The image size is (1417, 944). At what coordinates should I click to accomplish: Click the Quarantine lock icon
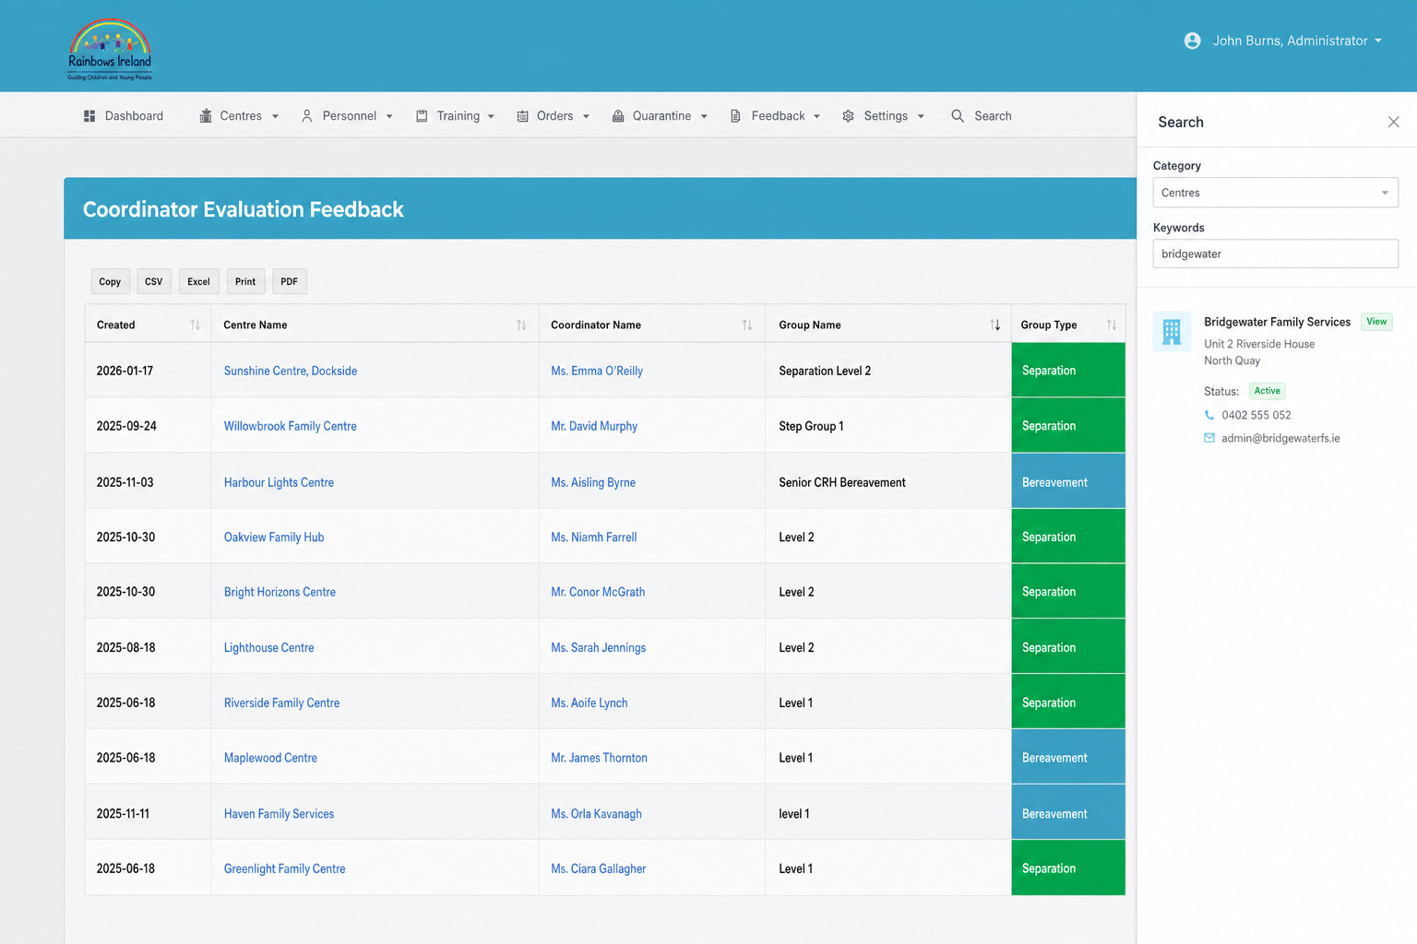pyautogui.click(x=618, y=116)
